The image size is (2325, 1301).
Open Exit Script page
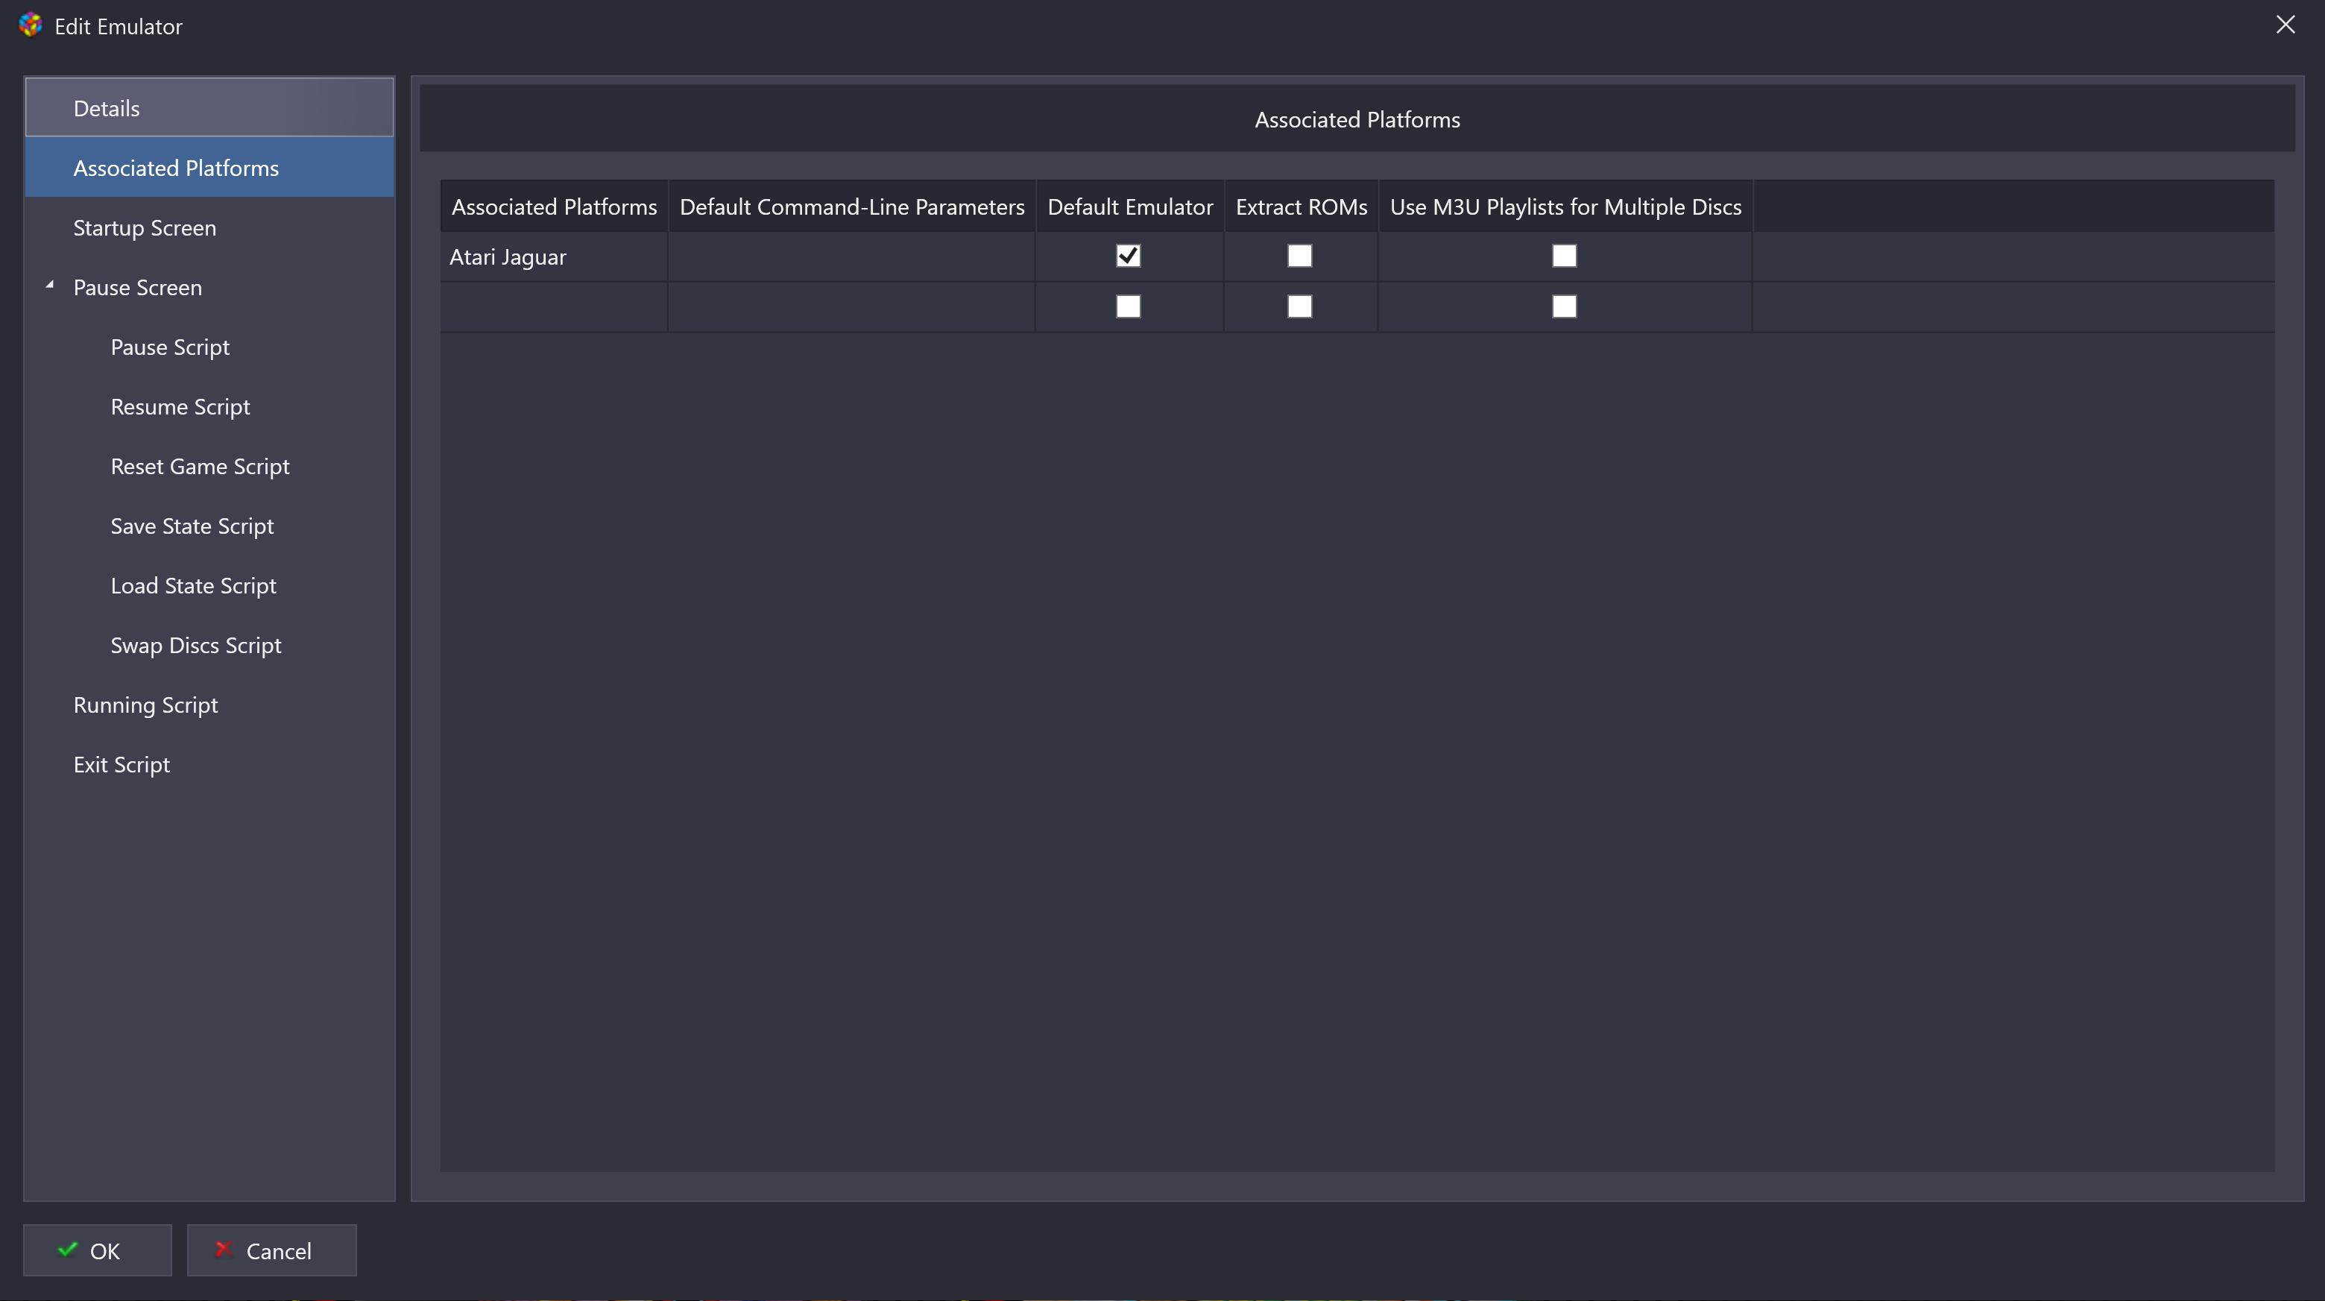click(x=209, y=763)
